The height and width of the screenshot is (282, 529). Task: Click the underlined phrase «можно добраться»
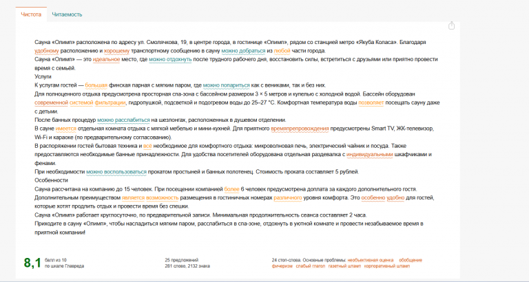(243, 51)
